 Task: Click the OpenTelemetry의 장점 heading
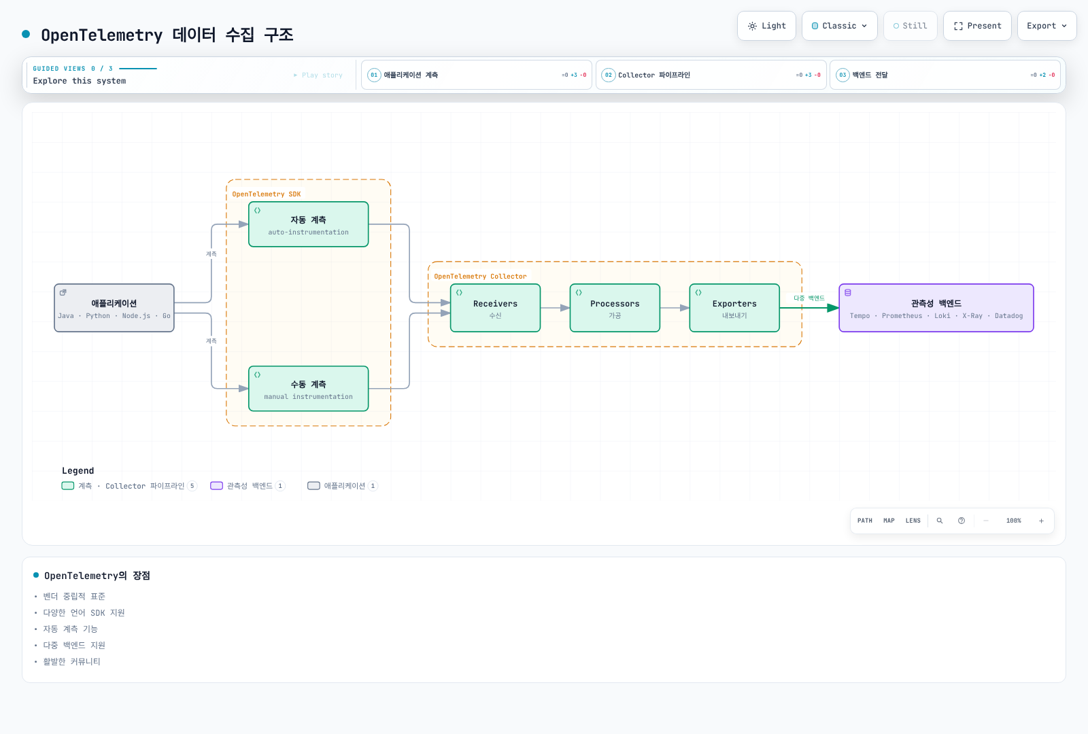(x=97, y=576)
